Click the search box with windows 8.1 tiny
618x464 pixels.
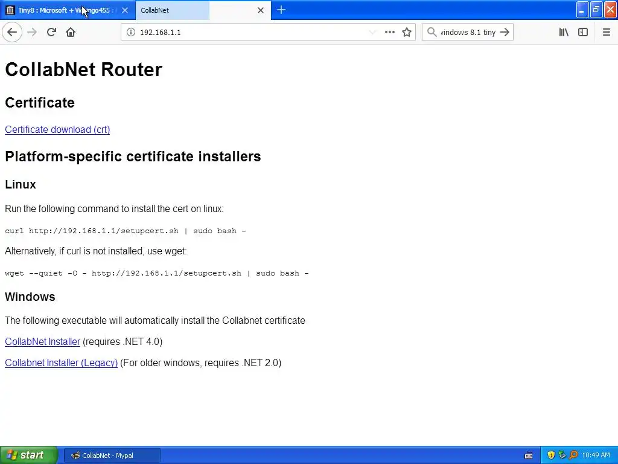(468, 32)
